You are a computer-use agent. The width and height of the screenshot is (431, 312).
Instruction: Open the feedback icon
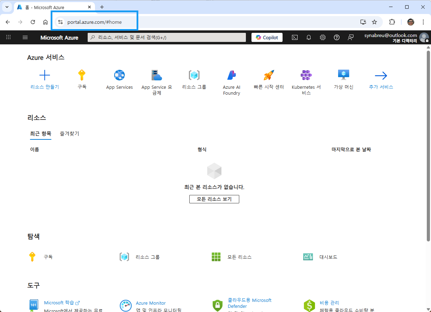351,37
